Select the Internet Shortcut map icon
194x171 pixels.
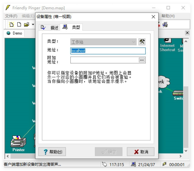167,45
